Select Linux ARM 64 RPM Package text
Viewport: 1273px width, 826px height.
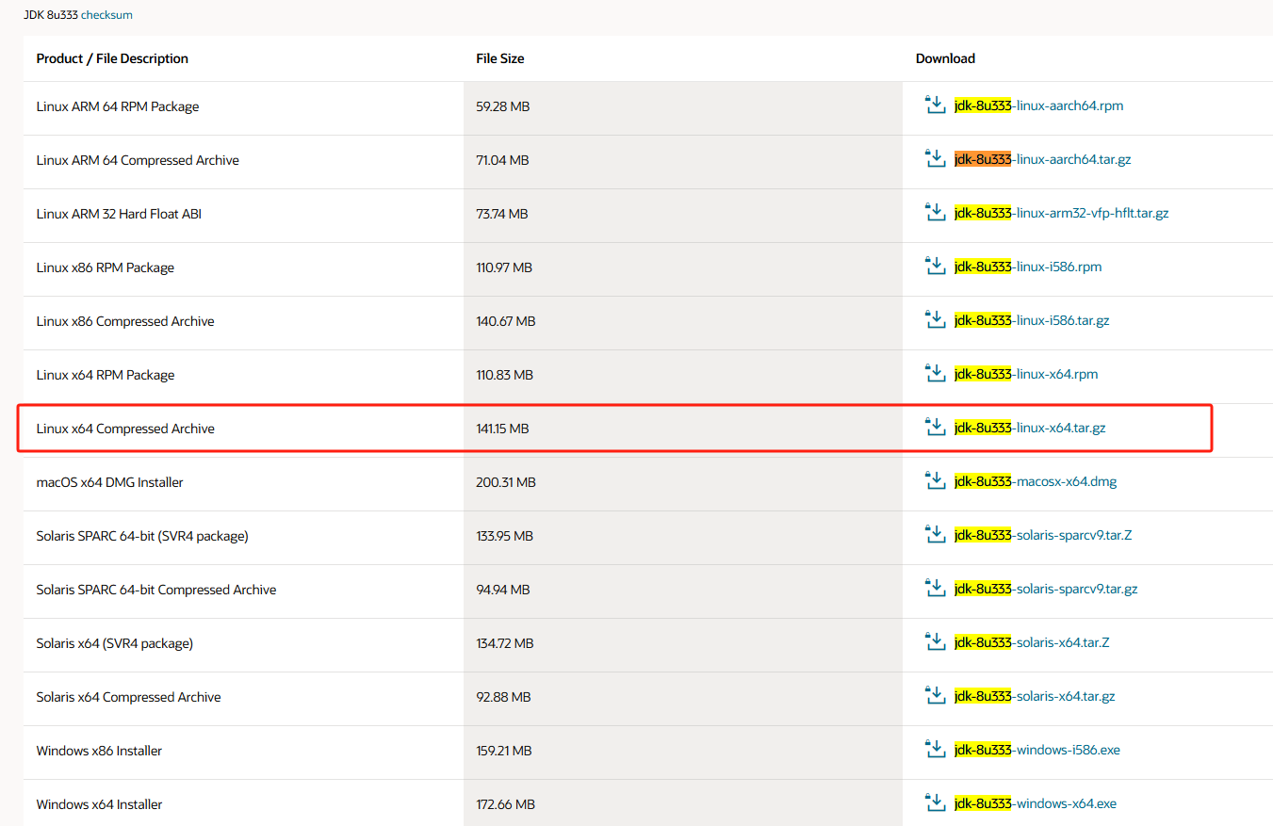point(118,106)
